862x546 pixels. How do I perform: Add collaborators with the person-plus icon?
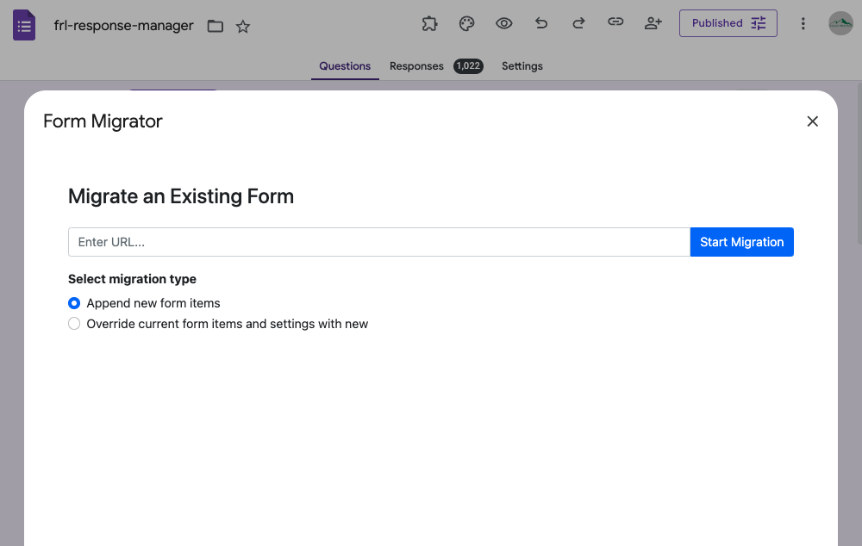tap(653, 23)
